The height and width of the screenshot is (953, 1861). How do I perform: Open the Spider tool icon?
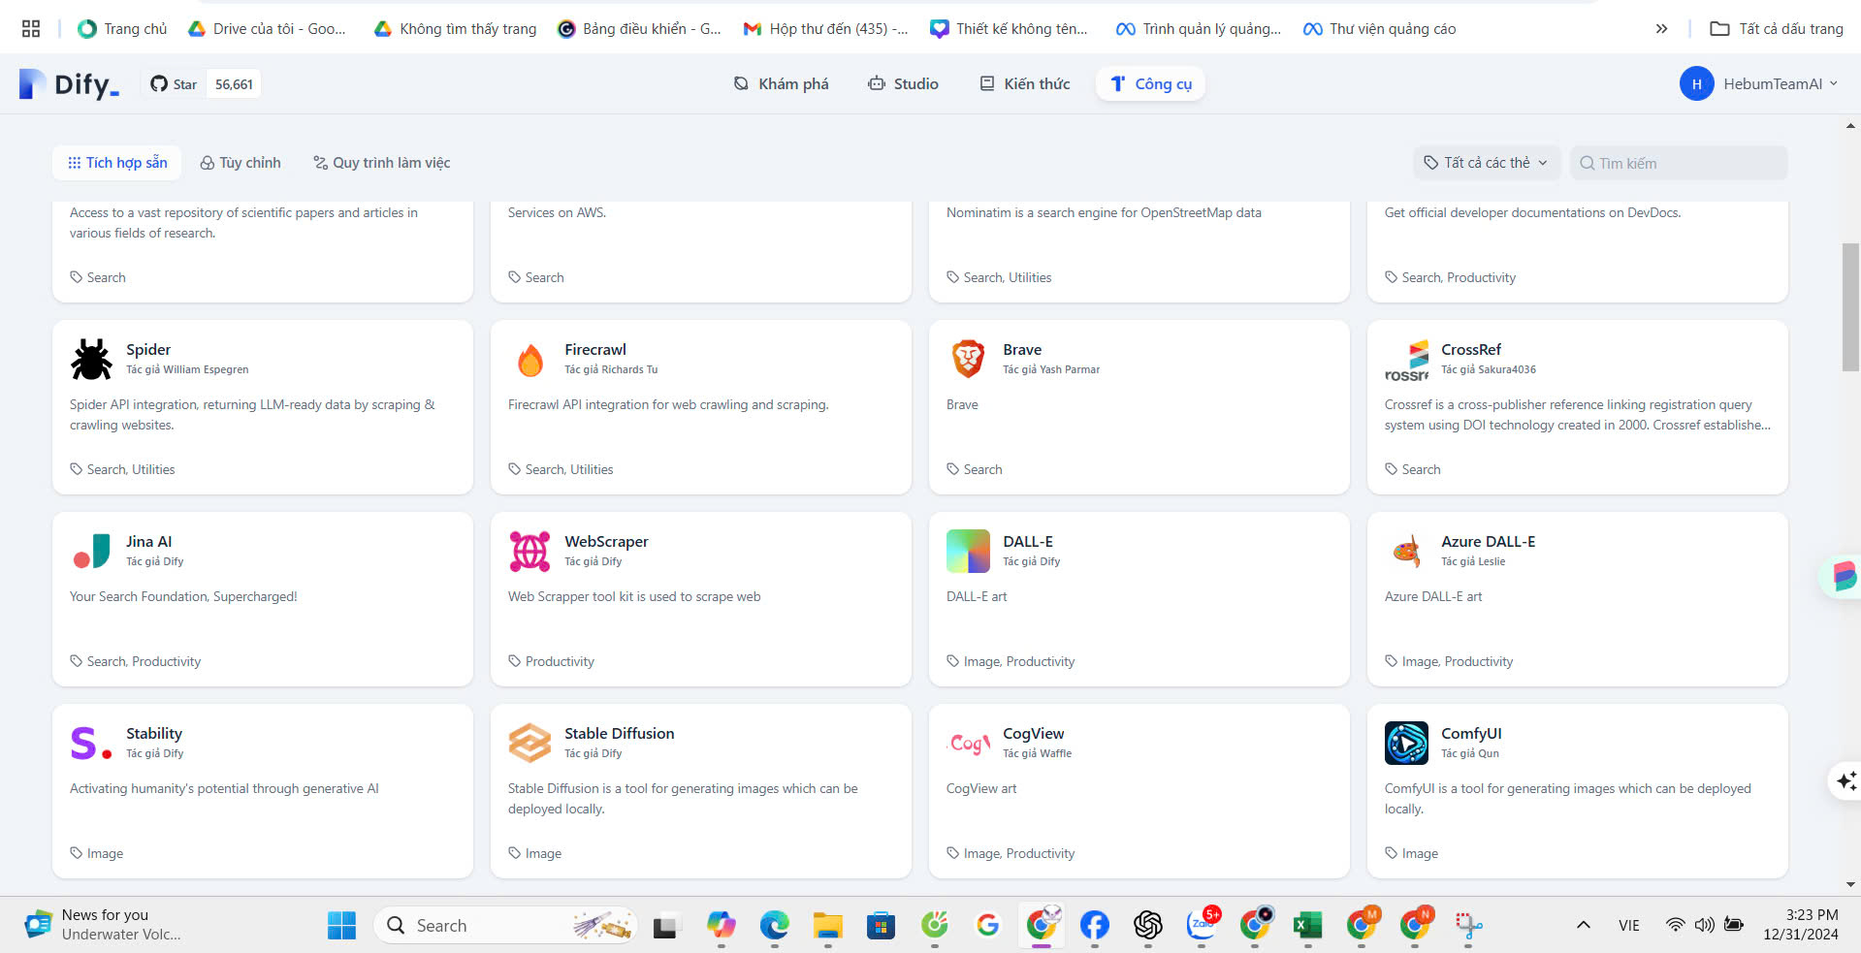click(91, 359)
